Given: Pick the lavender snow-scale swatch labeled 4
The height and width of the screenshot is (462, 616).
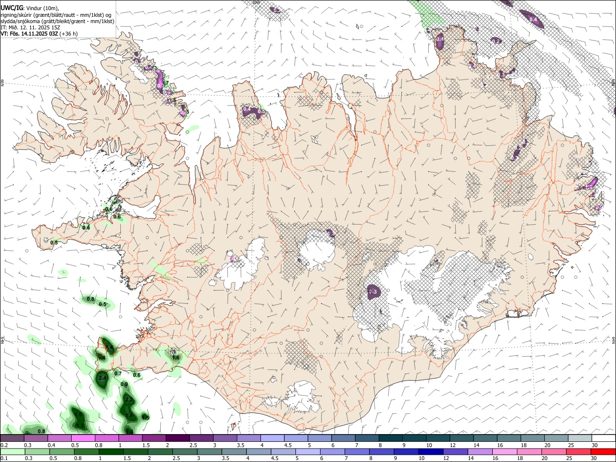Looking at the screenshot, I should (271, 438).
